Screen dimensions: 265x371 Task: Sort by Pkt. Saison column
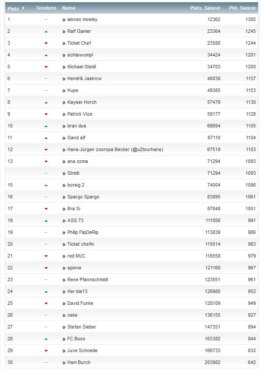(x=242, y=8)
